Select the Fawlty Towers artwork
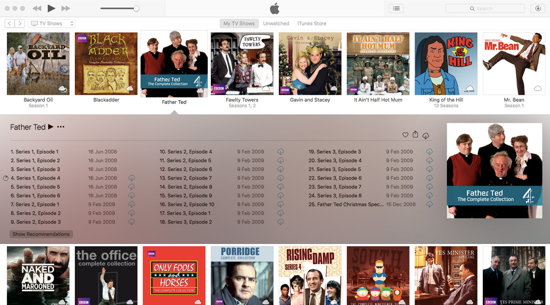The image size is (550, 305). [x=242, y=64]
